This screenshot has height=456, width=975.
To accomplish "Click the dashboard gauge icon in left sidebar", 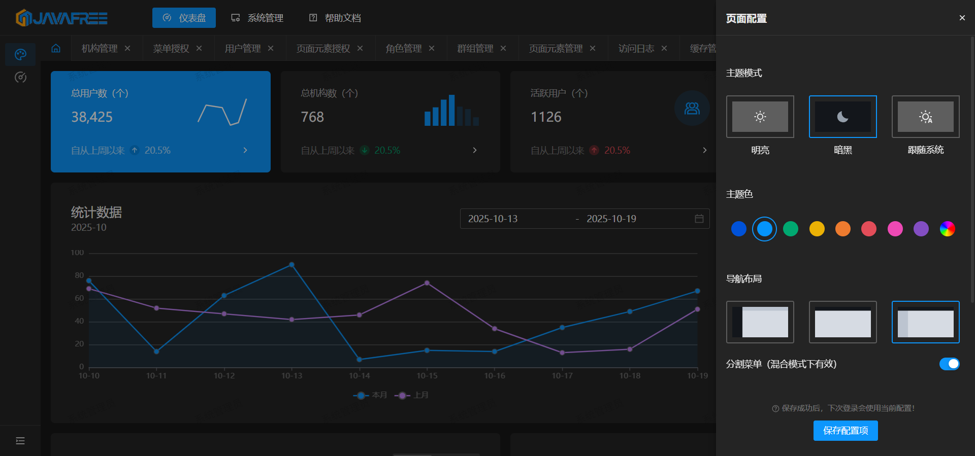I will tap(20, 78).
